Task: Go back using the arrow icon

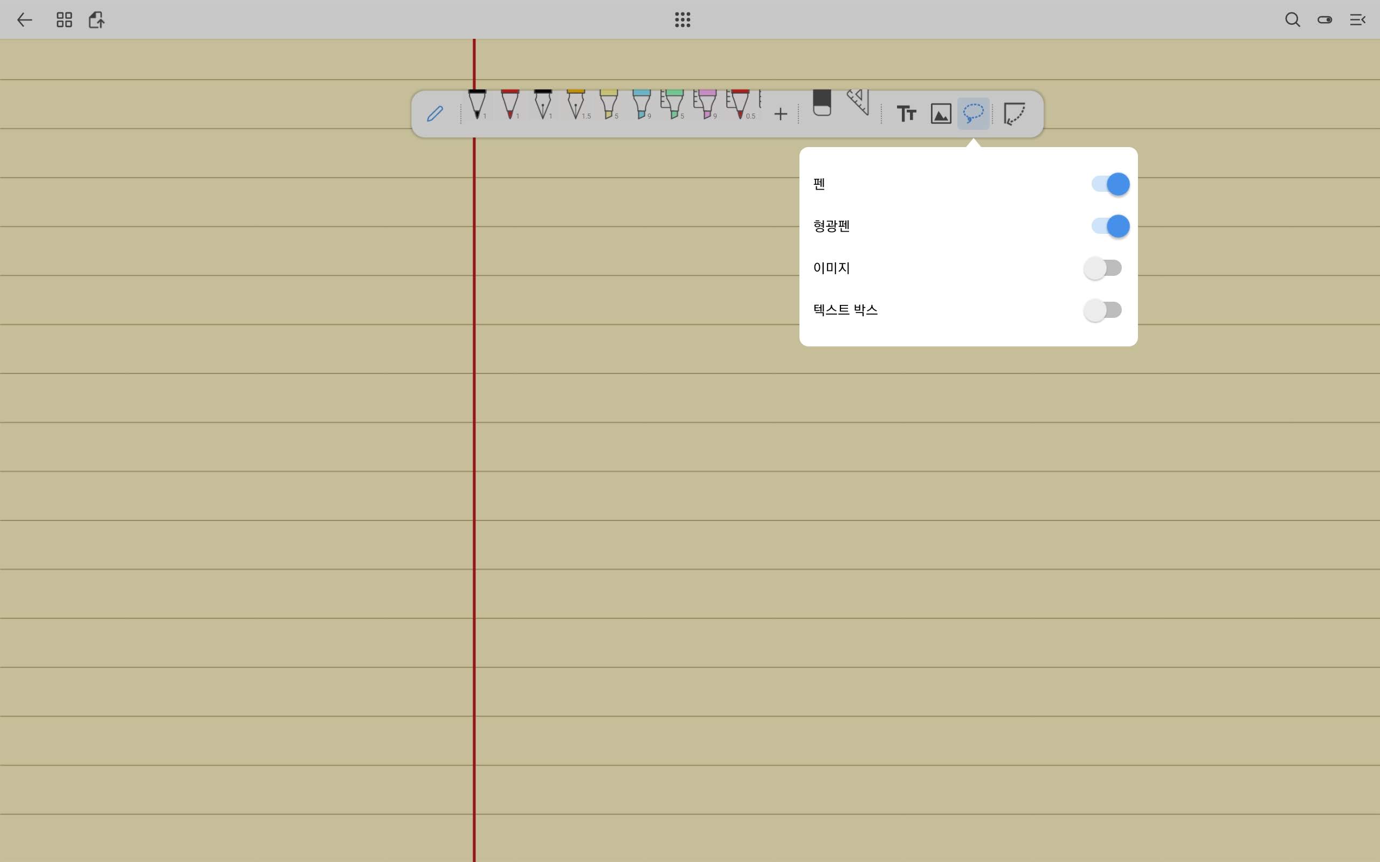Action: 24,20
